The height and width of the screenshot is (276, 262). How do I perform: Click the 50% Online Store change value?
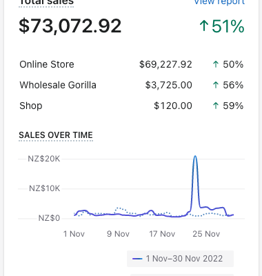[x=233, y=64]
